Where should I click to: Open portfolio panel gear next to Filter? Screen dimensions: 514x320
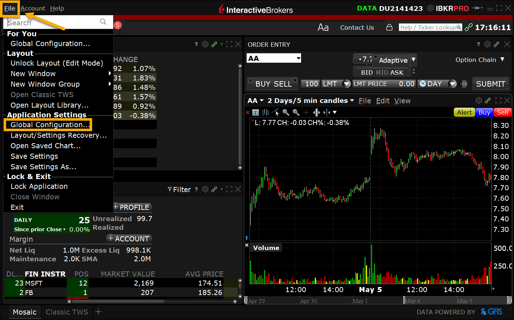205,189
